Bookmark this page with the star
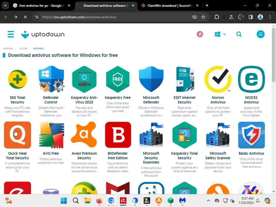 pyautogui.click(x=203, y=17)
